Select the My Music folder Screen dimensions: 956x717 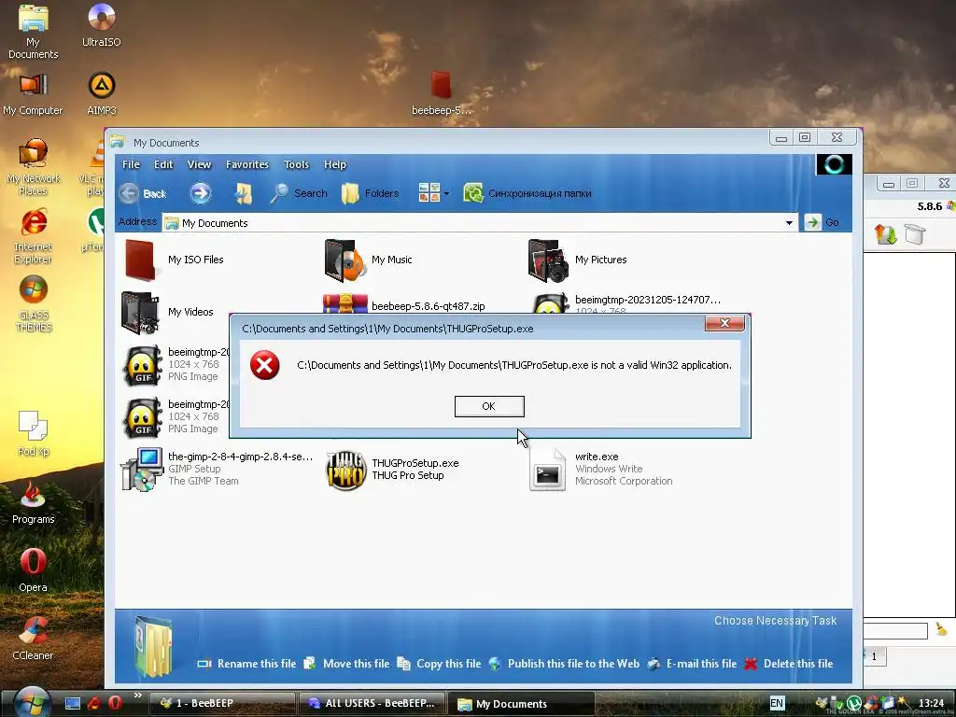(x=368, y=260)
